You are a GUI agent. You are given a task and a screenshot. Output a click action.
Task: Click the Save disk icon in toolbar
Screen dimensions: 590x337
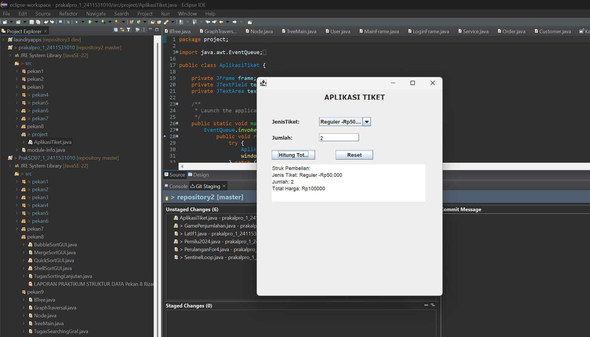pyautogui.click(x=32, y=22)
